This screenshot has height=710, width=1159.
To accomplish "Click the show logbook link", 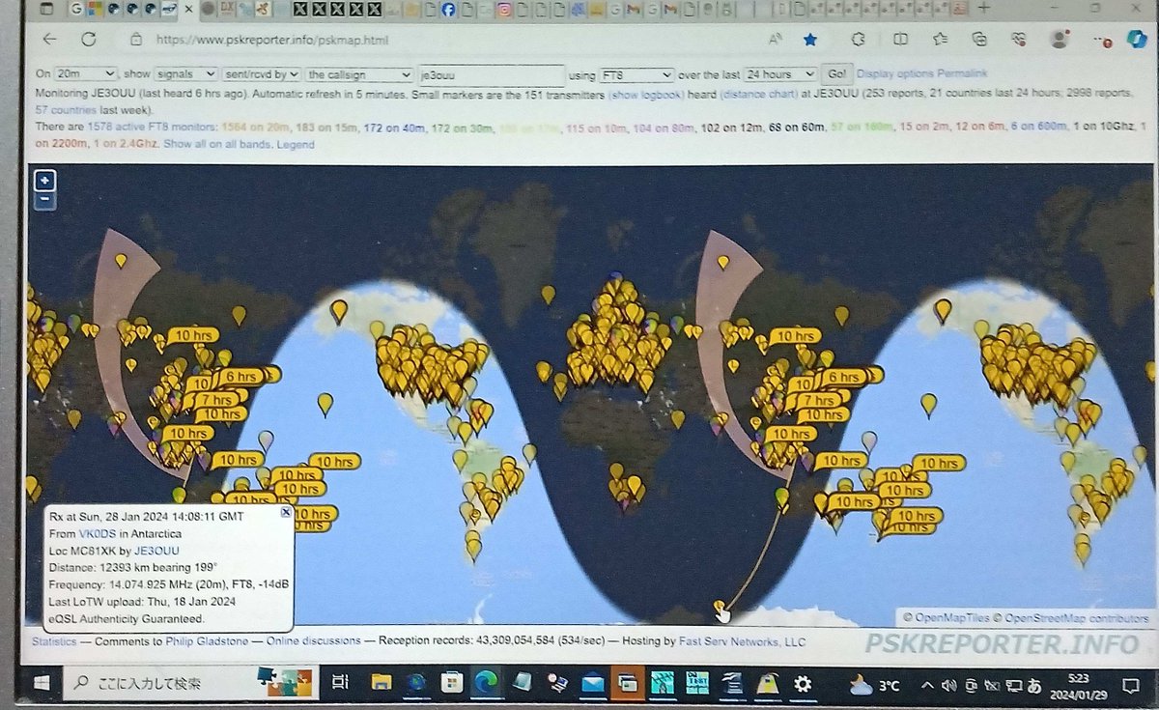I will (647, 94).
